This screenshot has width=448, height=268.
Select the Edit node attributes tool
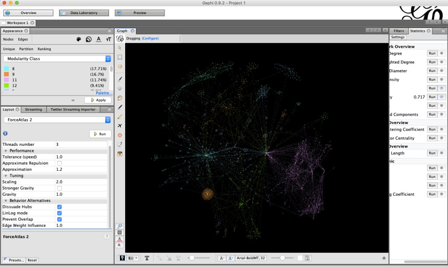tap(120, 145)
